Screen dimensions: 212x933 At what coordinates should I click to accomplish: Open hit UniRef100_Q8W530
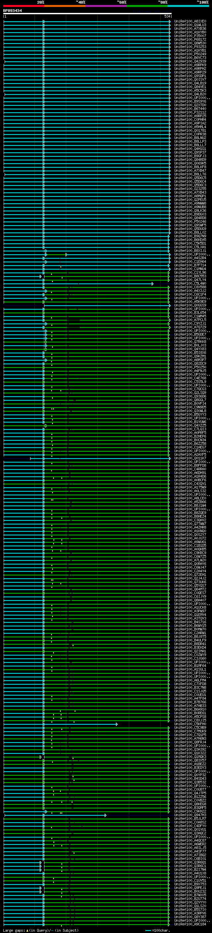[x=190, y=43]
